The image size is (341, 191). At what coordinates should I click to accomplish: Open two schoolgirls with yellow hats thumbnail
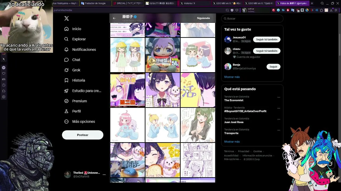(128, 55)
